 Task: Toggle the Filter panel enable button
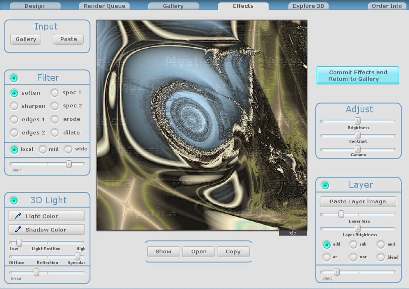click(14, 78)
